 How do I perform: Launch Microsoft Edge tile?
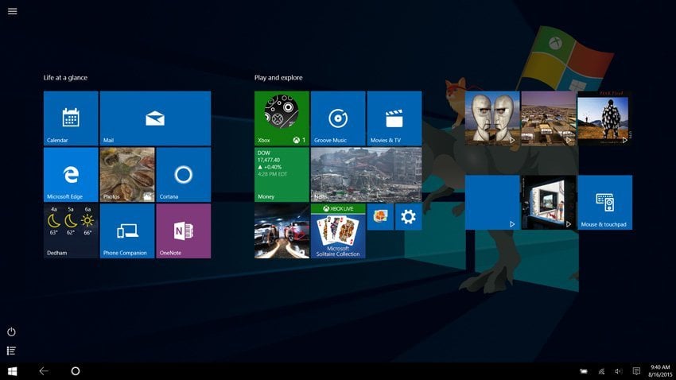[x=71, y=174]
